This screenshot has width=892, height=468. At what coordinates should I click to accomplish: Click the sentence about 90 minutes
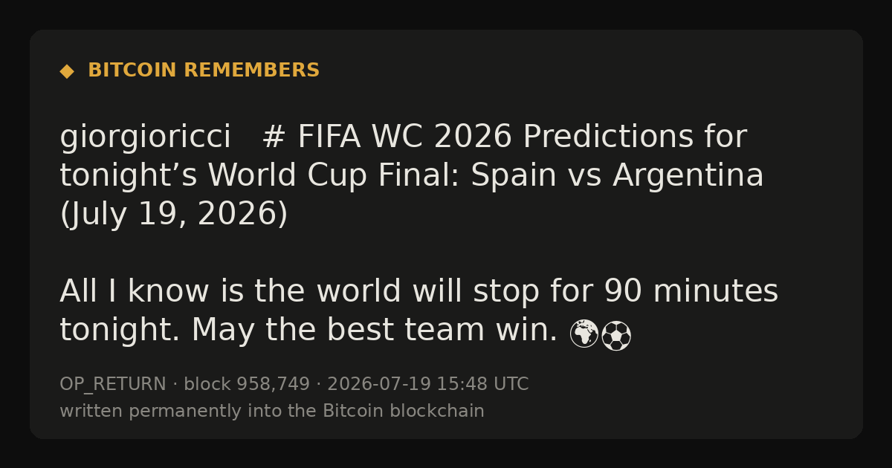418,291
